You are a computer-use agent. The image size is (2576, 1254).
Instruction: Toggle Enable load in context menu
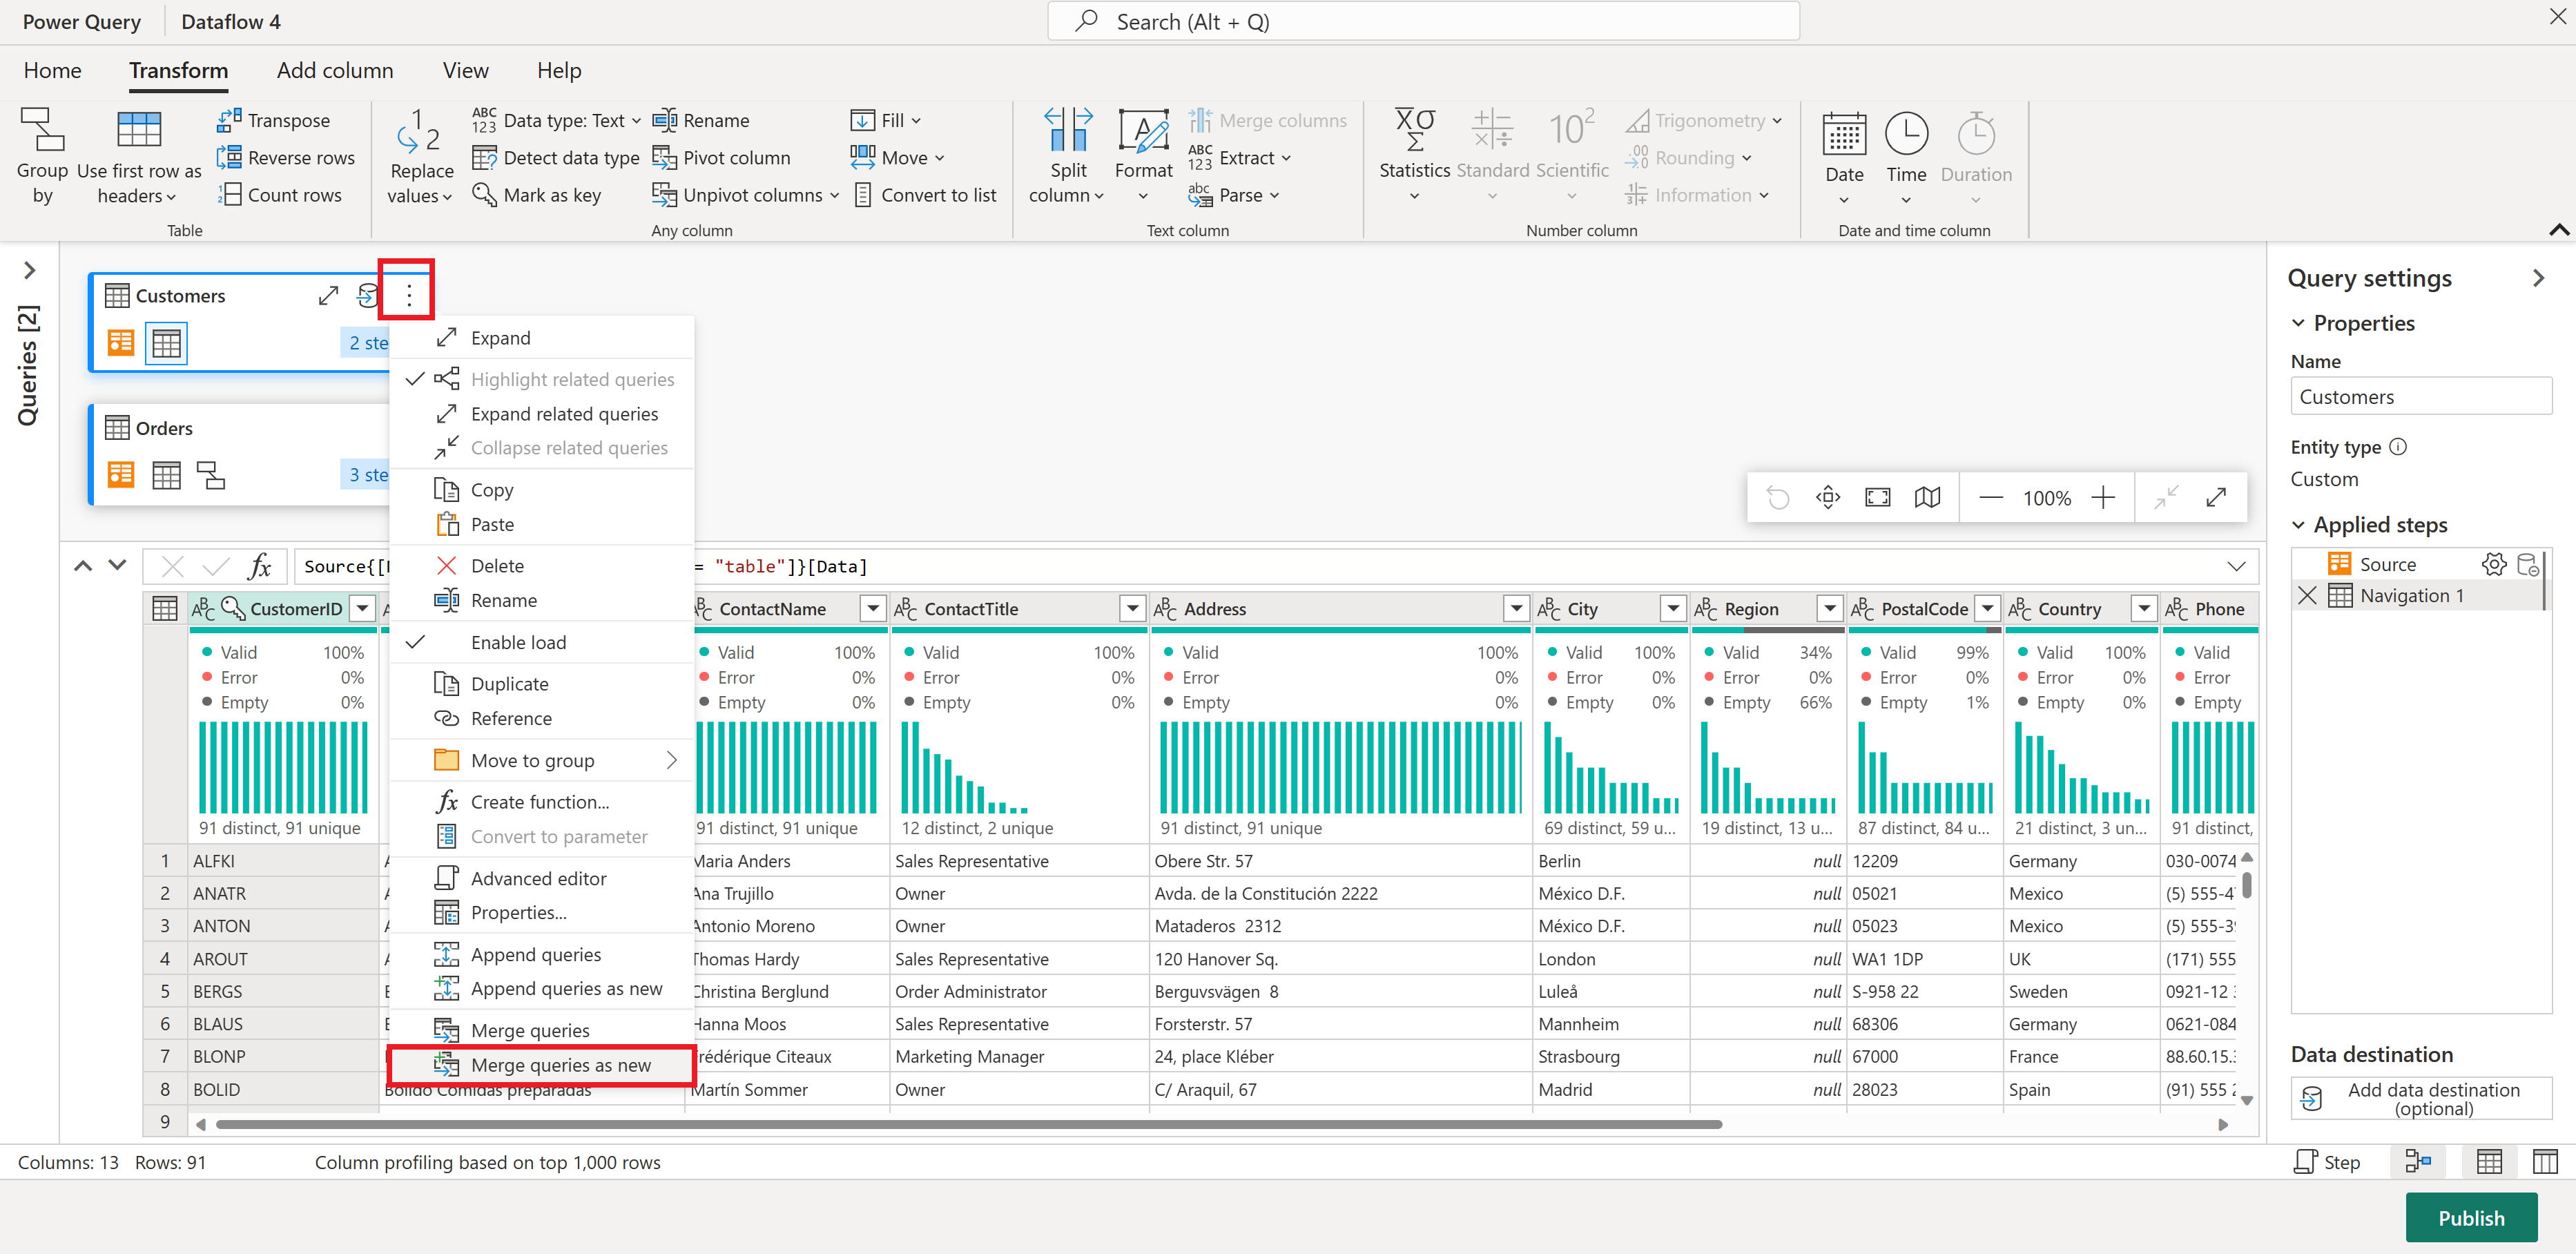pos(518,642)
